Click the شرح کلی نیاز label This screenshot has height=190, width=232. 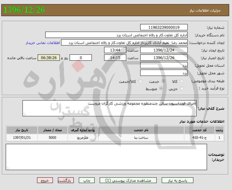coord(211,108)
